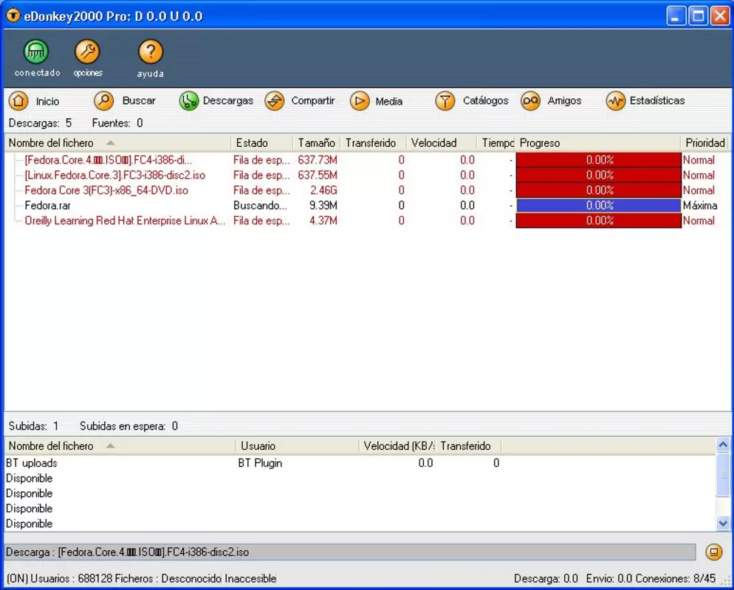Screen dimensions: 734x590
Task: Sort downloads by Nombre del fichero column
Action: click(x=117, y=143)
